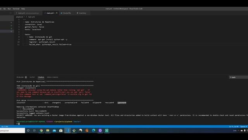This screenshot has width=248, height=140.
Task: Click the tray icon right of the cloud
Action: 245,131
